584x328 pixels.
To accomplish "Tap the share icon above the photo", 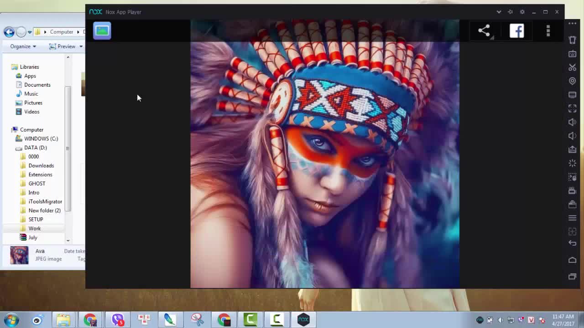I will coord(484,31).
